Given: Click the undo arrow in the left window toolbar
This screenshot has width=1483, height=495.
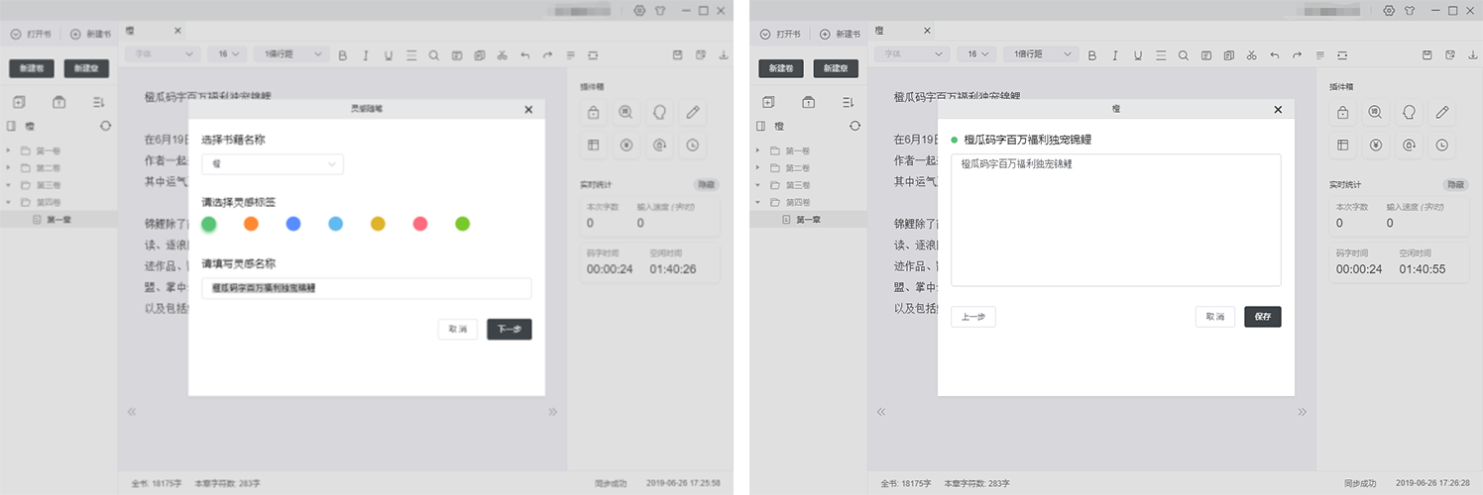Looking at the screenshot, I should click(x=524, y=54).
